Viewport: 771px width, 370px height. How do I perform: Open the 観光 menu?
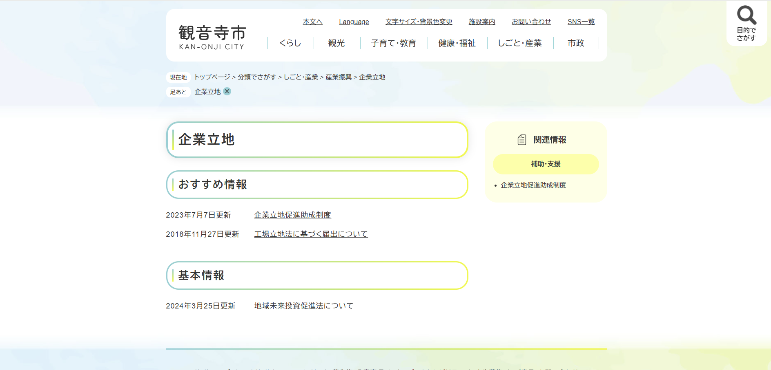(336, 43)
